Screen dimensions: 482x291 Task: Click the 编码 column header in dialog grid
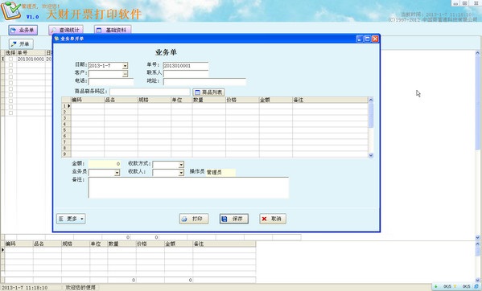tap(88, 100)
